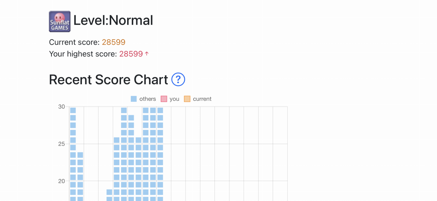Click the 'Current score:' label text
The image size is (437, 201).
pos(74,42)
